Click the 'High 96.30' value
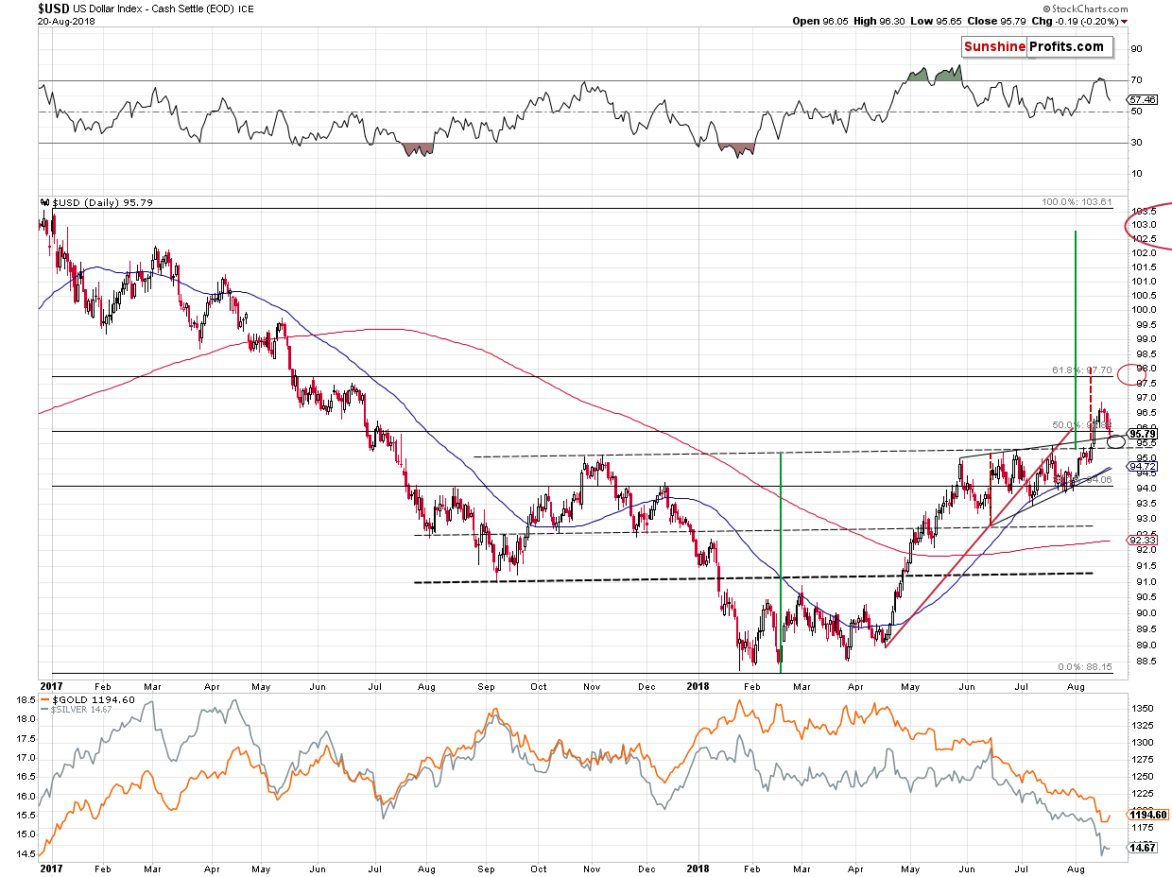1172x877 pixels. coord(878,21)
